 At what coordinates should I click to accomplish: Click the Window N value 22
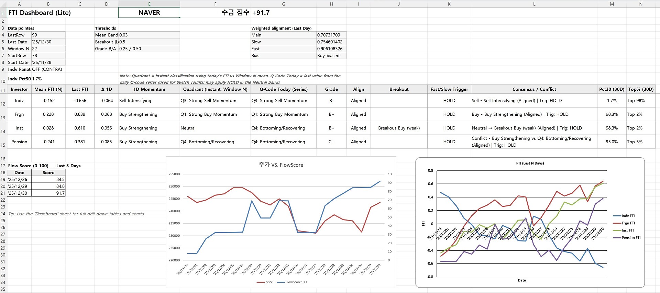coord(48,49)
